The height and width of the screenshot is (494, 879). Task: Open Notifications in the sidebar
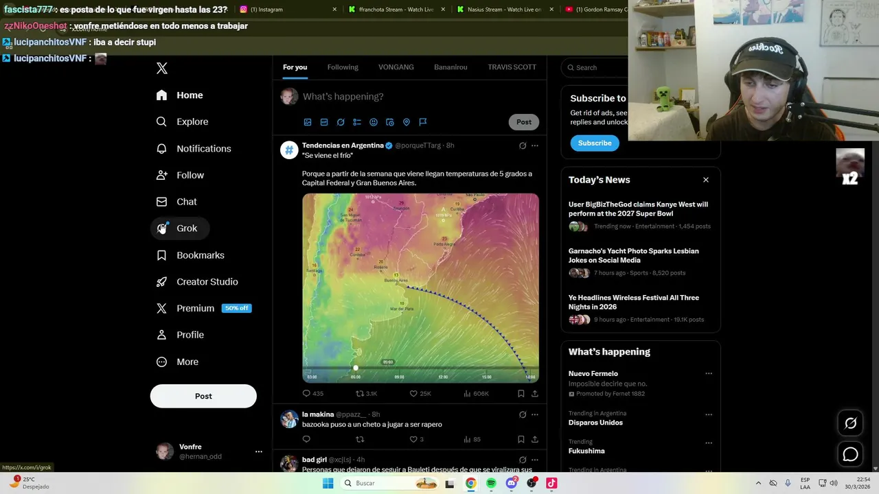[194, 148]
